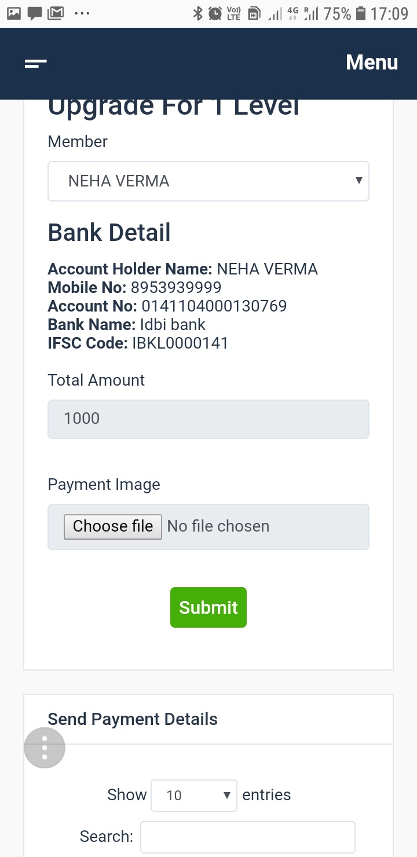Tap the clock time in status bar
The image size is (417, 857).
pyautogui.click(x=389, y=14)
